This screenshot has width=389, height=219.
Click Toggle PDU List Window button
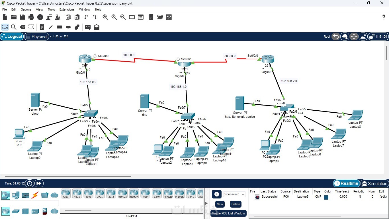[x=228, y=213]
